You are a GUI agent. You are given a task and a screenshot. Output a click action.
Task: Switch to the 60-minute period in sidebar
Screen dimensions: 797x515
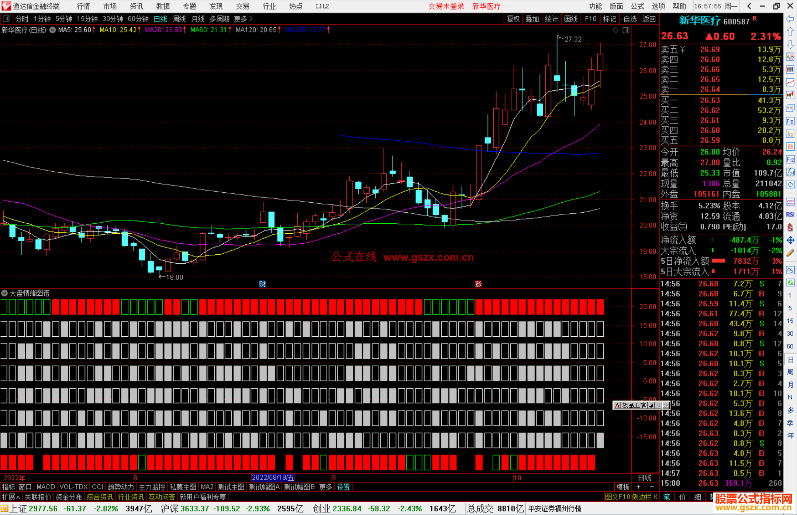pos(790,346)
